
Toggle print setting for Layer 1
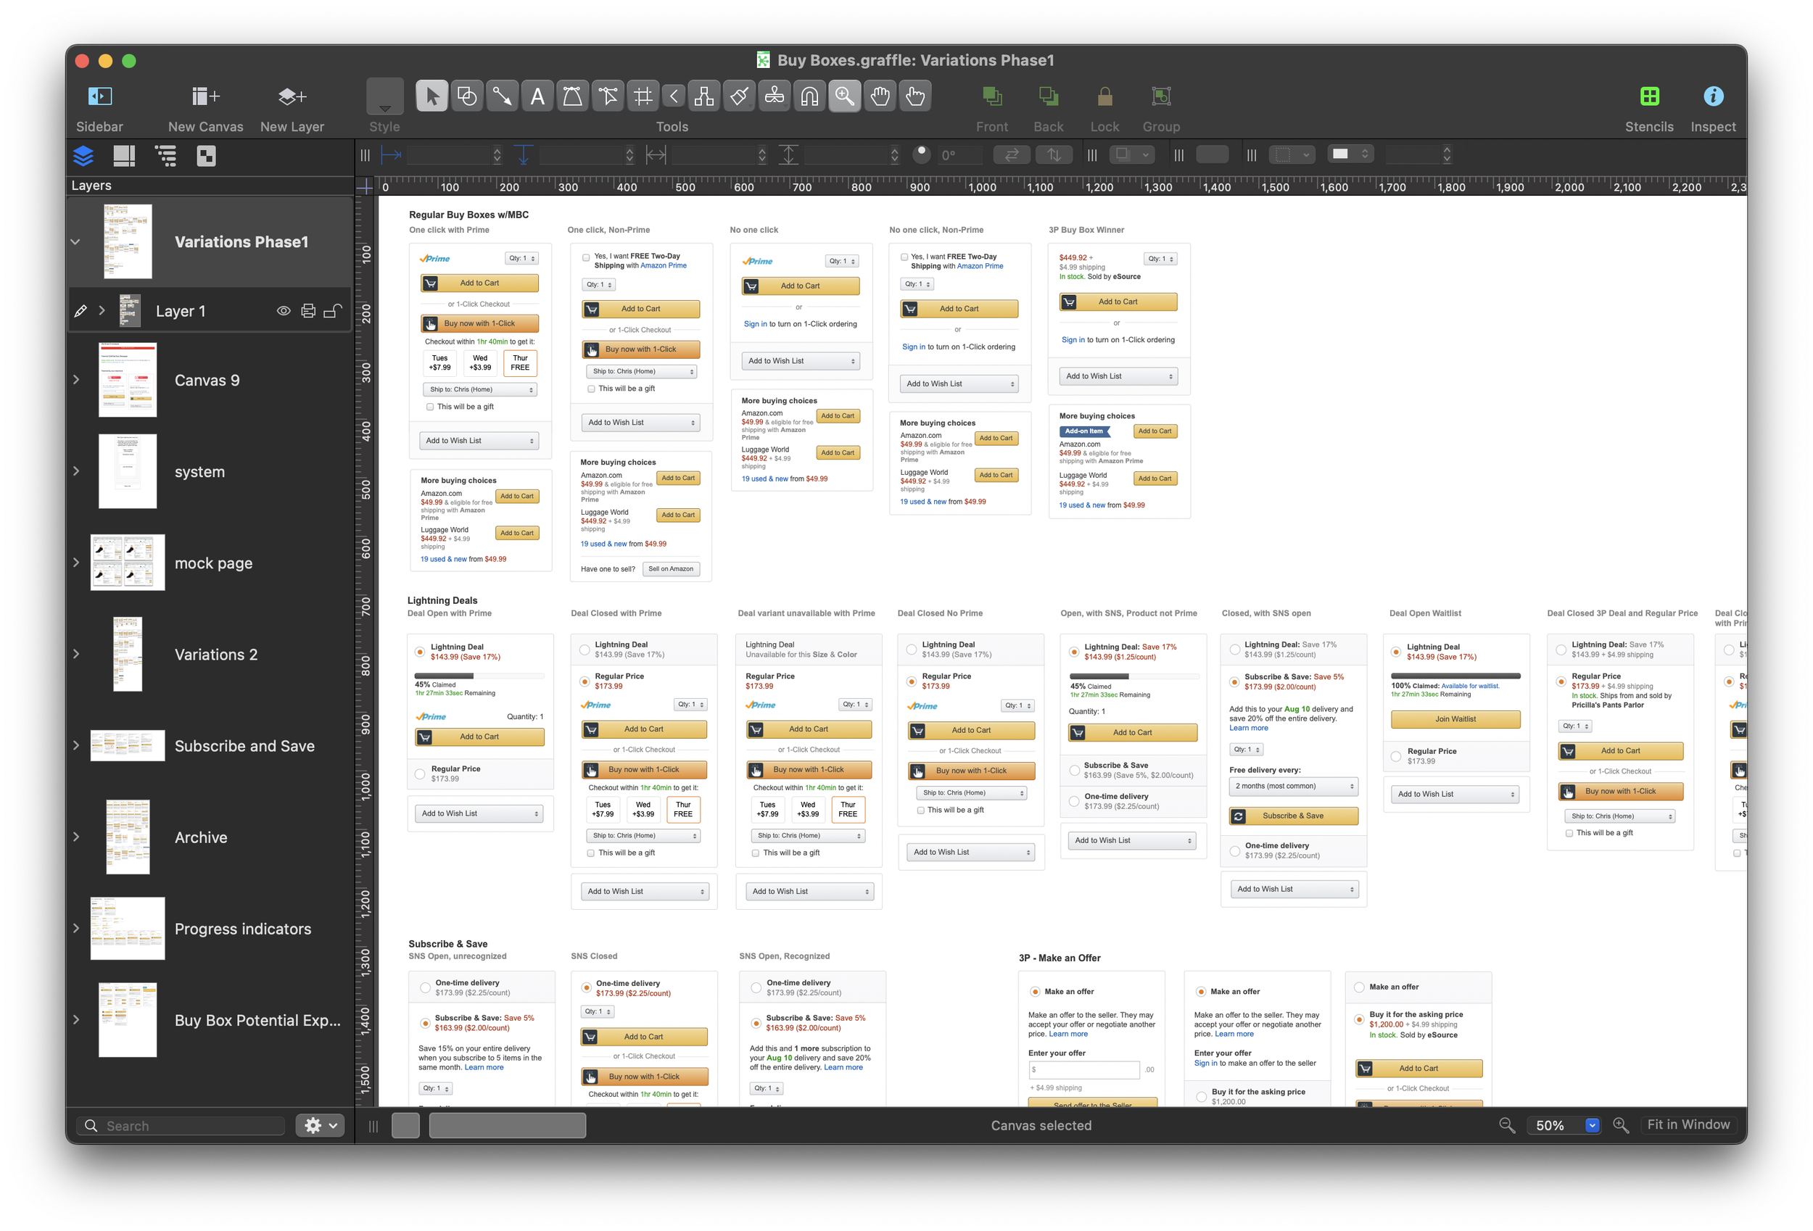click(308, 311)
